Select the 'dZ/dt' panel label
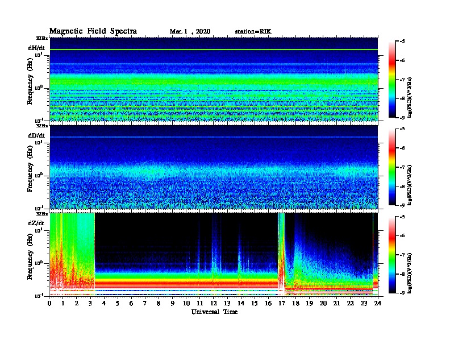450x348 pixels. [x=36, y=223]
